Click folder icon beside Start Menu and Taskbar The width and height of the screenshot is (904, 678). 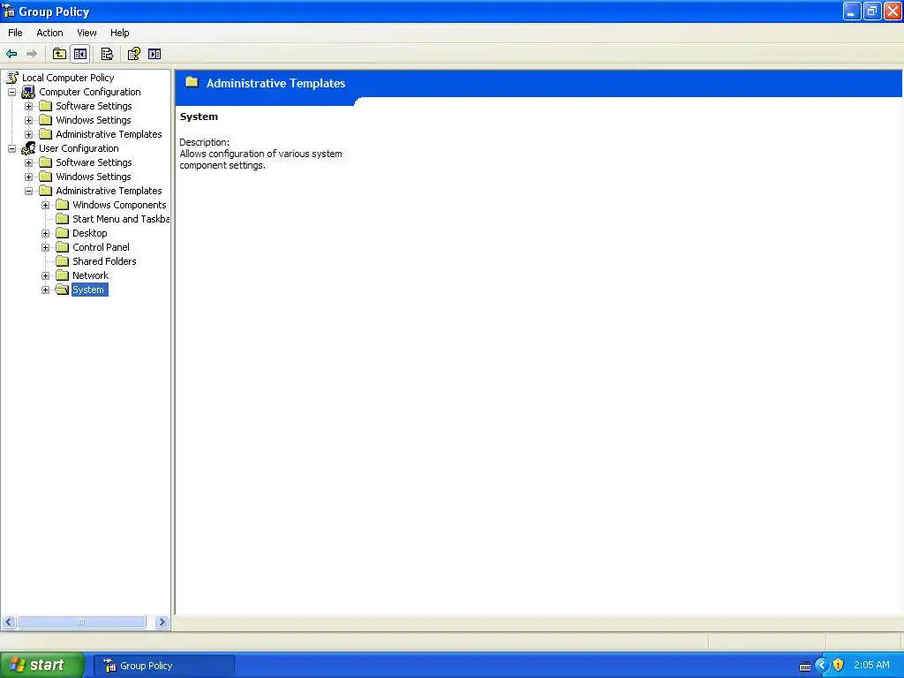pos(63,219)
